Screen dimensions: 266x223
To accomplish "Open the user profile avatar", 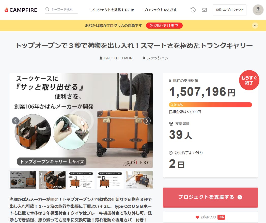I will click(258, 10).
